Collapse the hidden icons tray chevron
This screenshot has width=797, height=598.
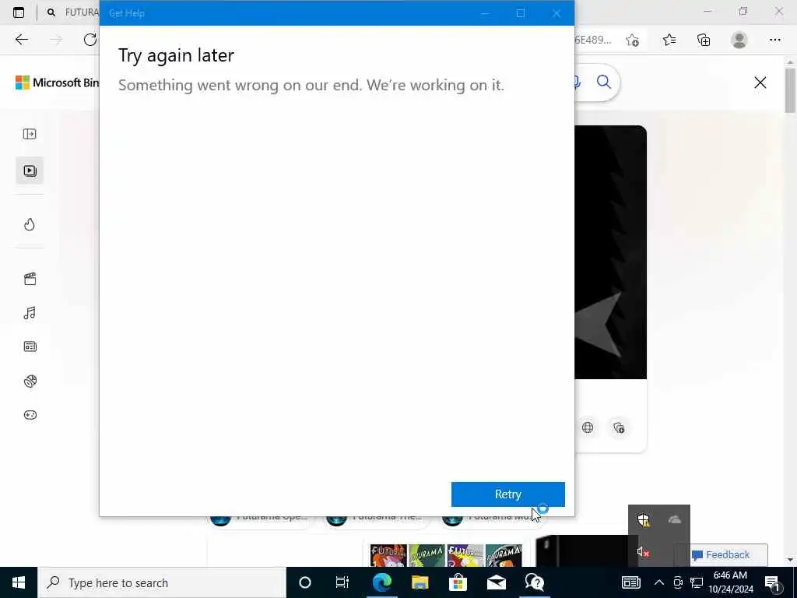[658, 582]
